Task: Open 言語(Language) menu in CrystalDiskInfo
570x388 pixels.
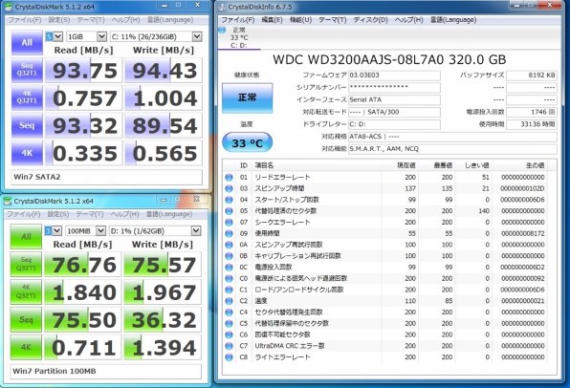Action: pyautogui.click(x=453, y=20)
